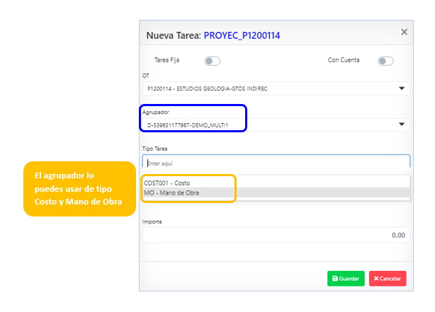Toggle the Tarea Fija switch
This screenshot has width=435, height=312.
pos(213,61)
